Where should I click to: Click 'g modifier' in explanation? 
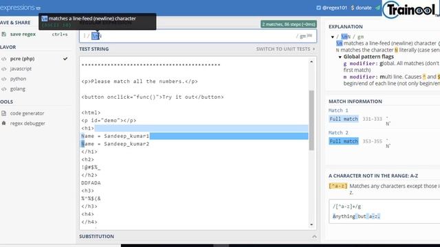pos(360,64)
